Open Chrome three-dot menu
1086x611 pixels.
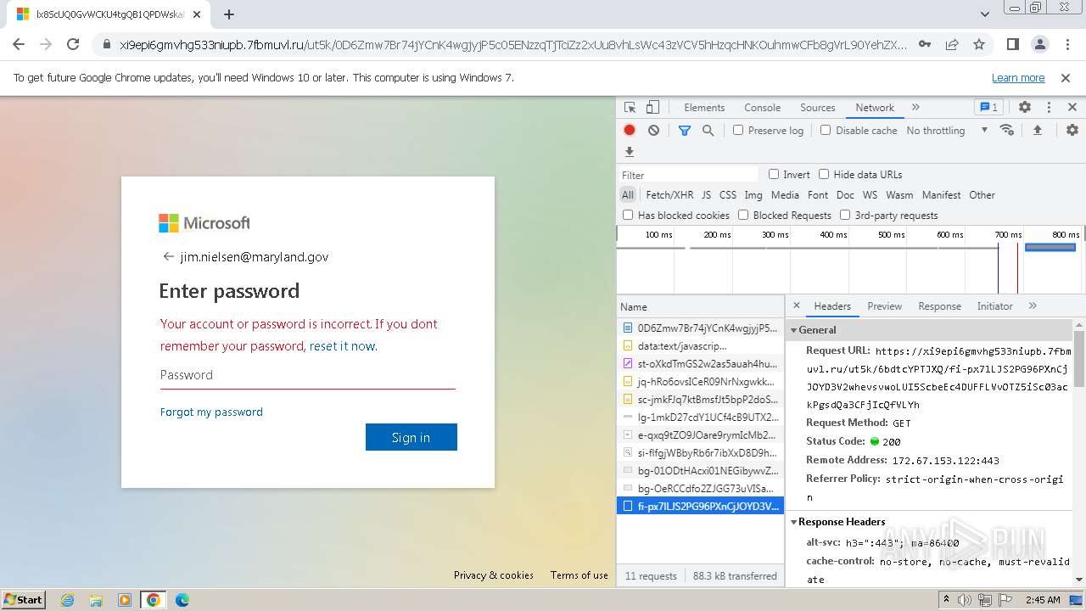tap(1066, 44)
